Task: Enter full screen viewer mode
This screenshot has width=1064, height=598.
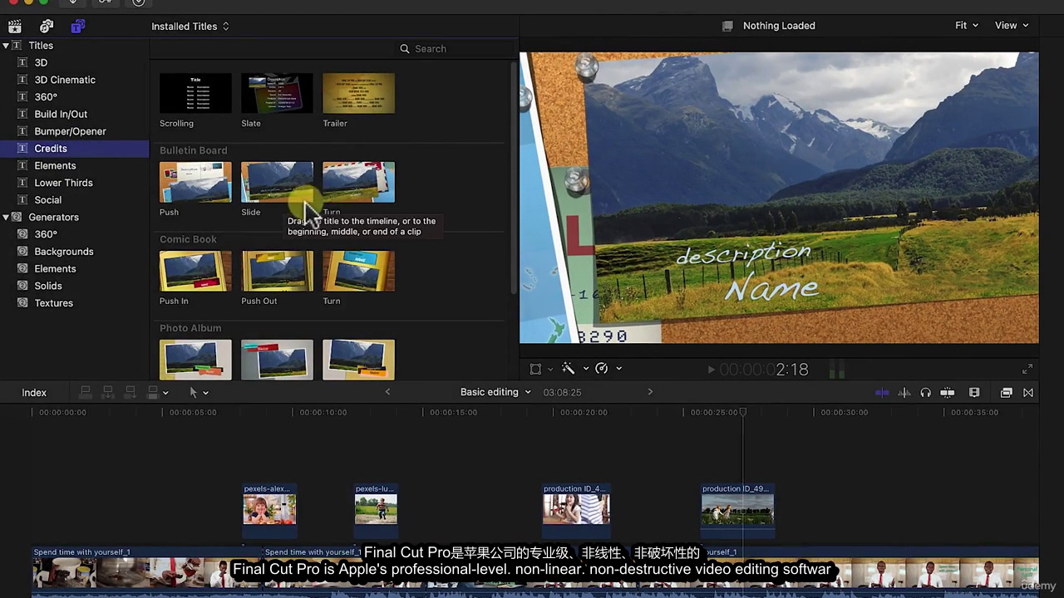Action: (1027, 370)
